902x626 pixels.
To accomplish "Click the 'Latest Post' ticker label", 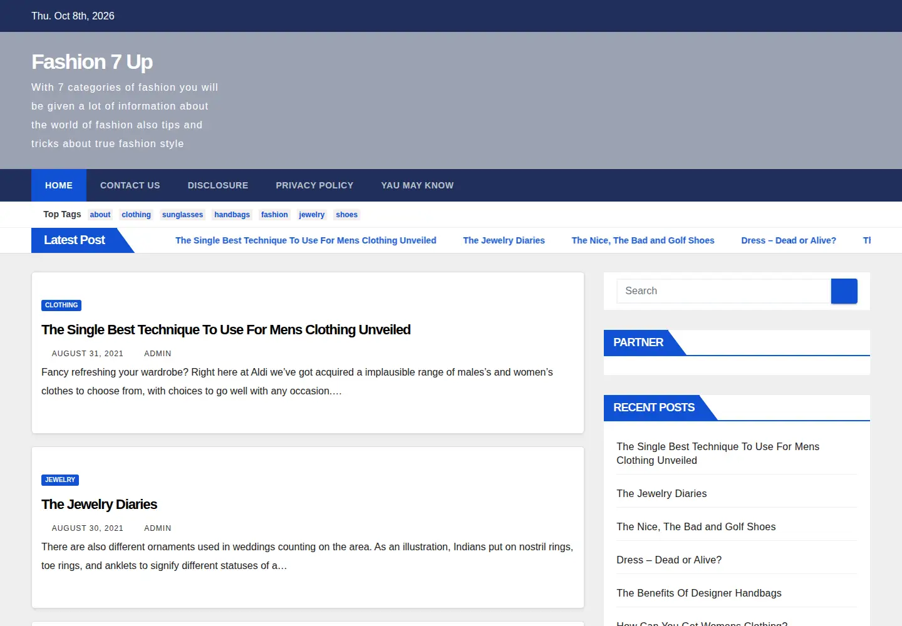I will 75,240.
